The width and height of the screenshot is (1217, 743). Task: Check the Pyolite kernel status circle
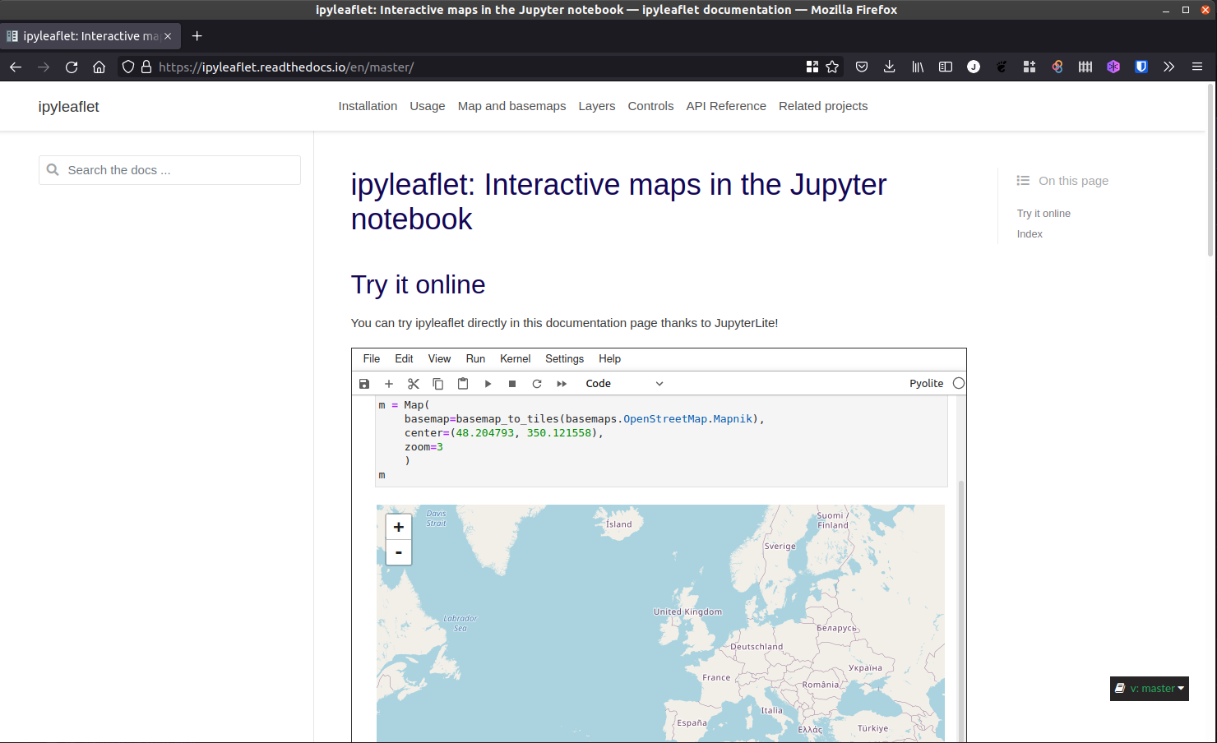959,383
